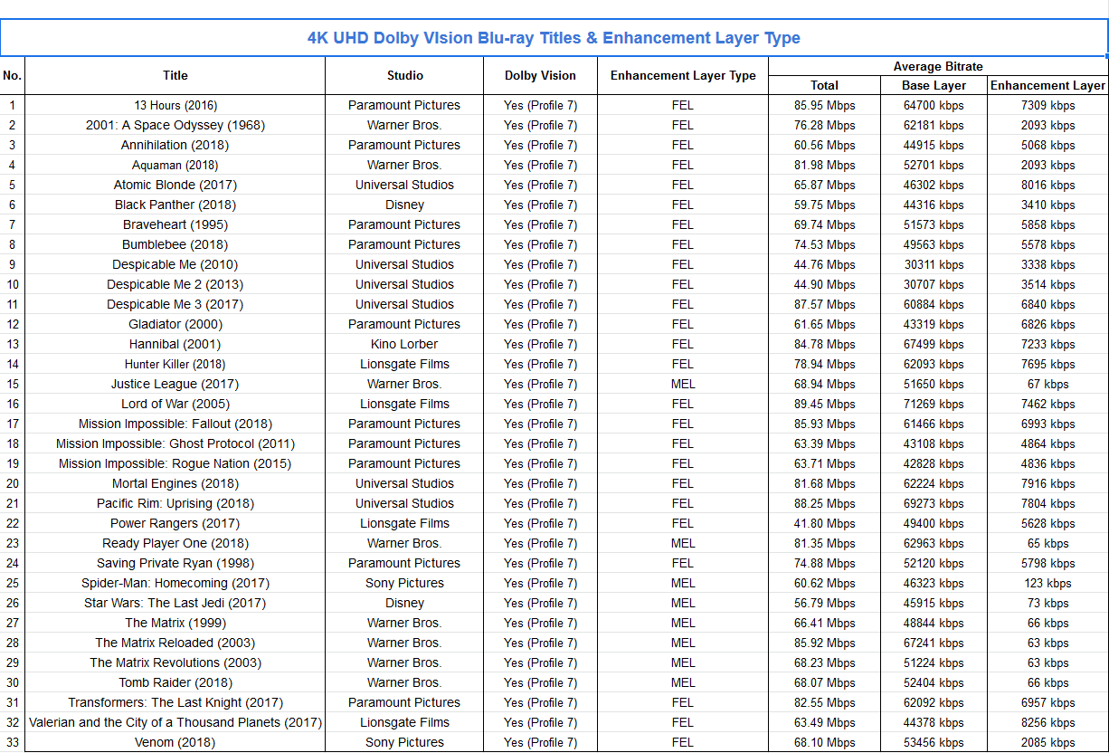1109x753 pixels.
Task: Click the spreadsheet title '4K UHD Dolby Vision Blu-ray Titles'
Action: click(x=554, y=38)
